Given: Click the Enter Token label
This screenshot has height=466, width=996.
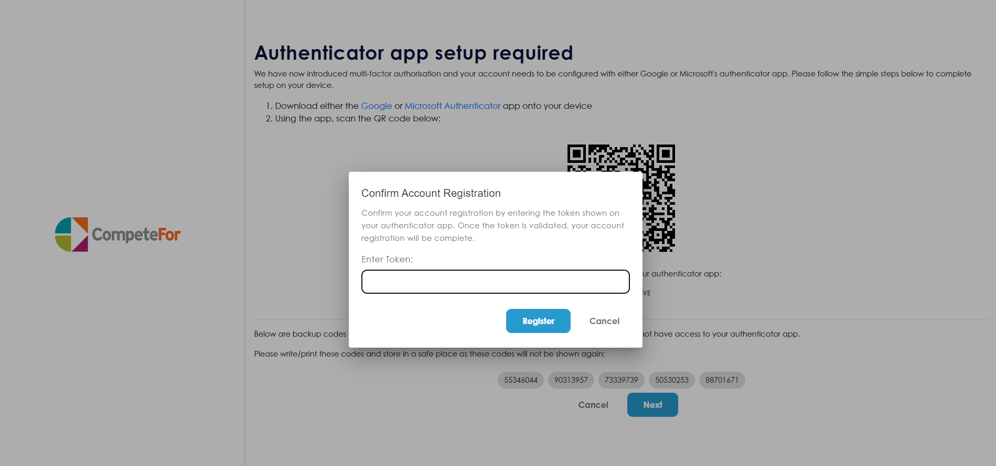Looking at the screenshot, I should 387,259.
